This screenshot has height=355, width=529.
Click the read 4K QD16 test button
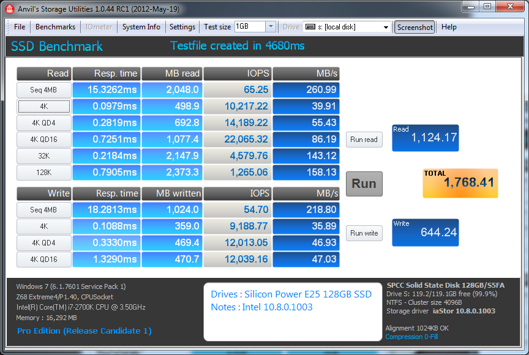point(44,140)
